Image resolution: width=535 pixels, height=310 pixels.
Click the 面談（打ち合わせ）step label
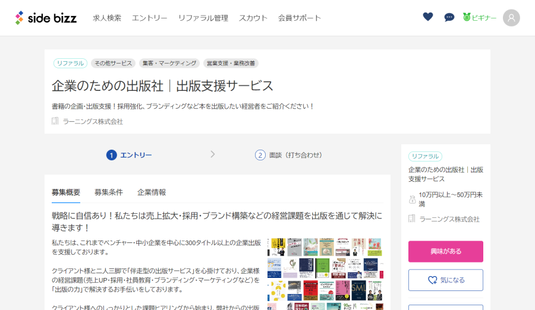point(295,155)
